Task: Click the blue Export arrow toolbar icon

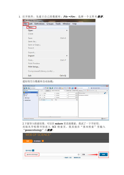Action: [55, 88]
